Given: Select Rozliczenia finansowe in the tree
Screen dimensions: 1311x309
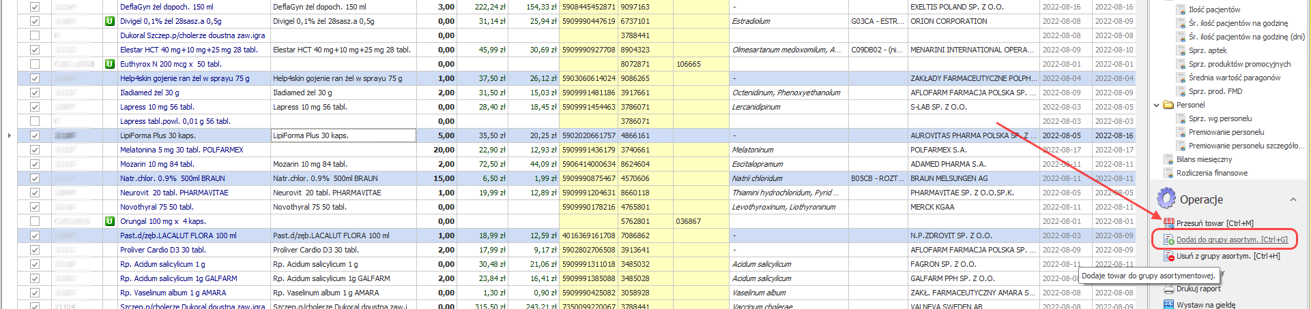Looking at the screenshot, I should [x=1211, y=173].
